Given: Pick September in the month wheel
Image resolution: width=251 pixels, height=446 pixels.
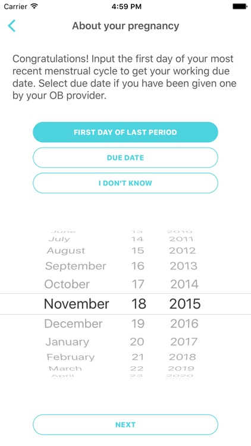Looking at the screenshot, I should [x=76, y=266].
